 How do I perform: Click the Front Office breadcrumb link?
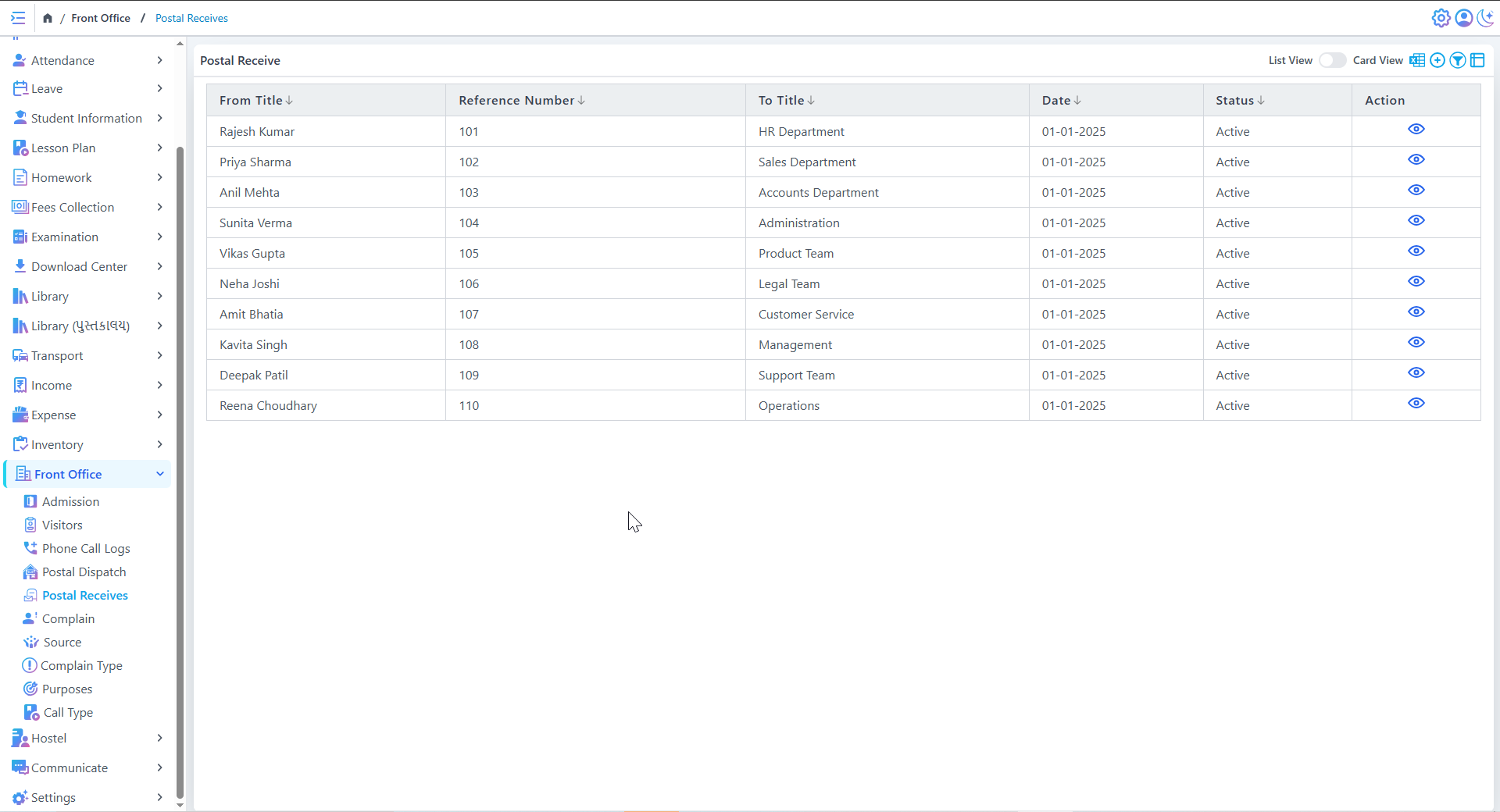pyautogui.click(x=101, y=18)
